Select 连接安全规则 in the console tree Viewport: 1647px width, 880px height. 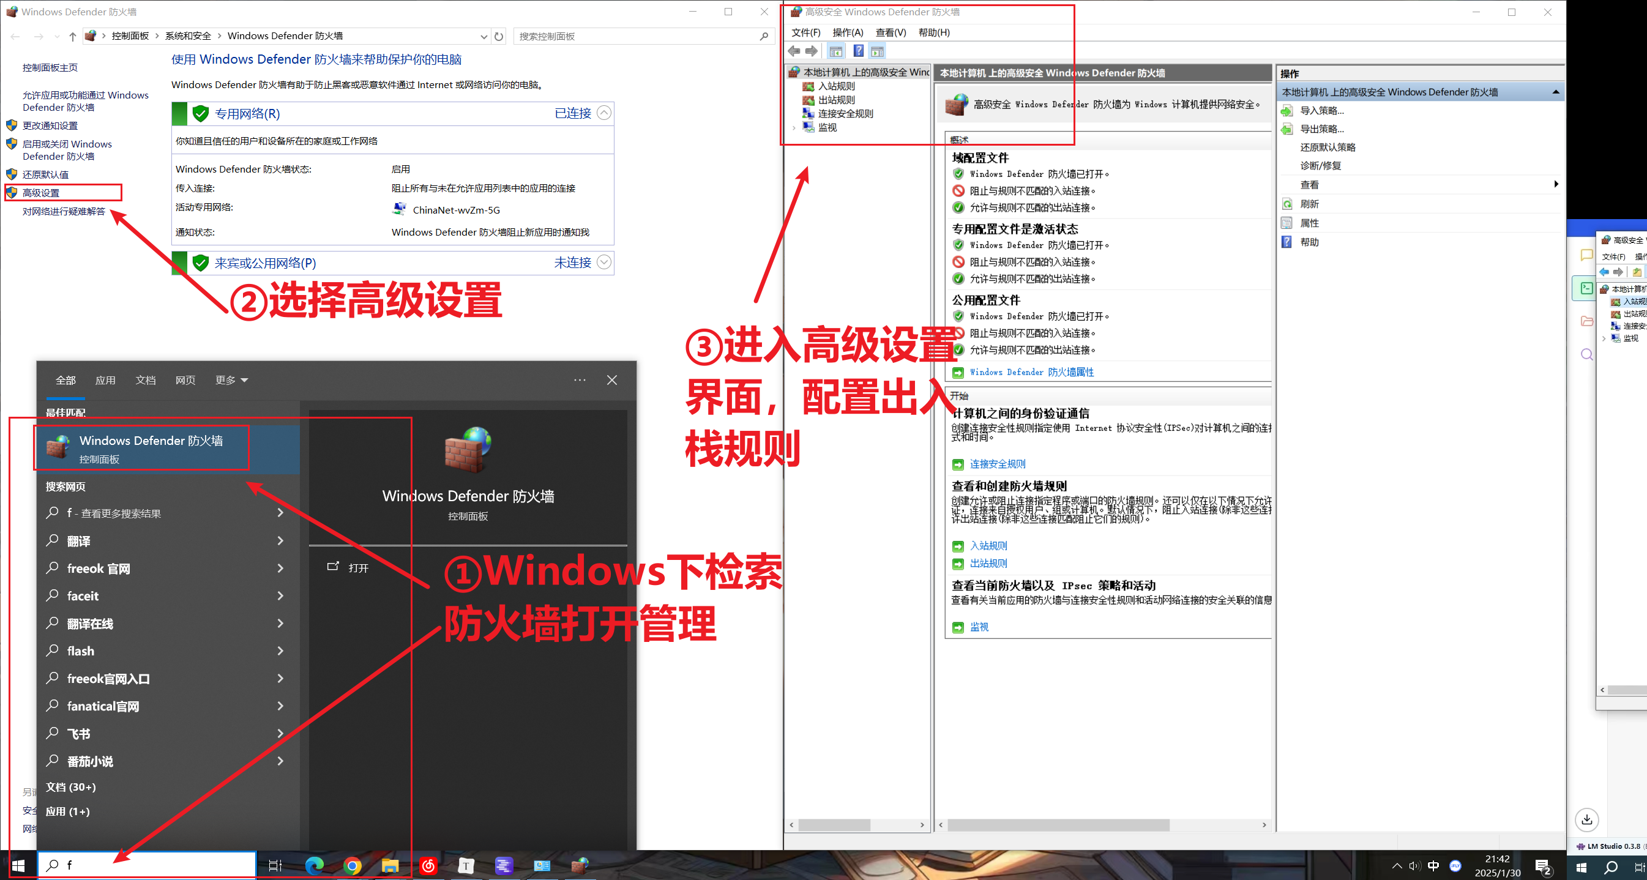pos(845,114)
